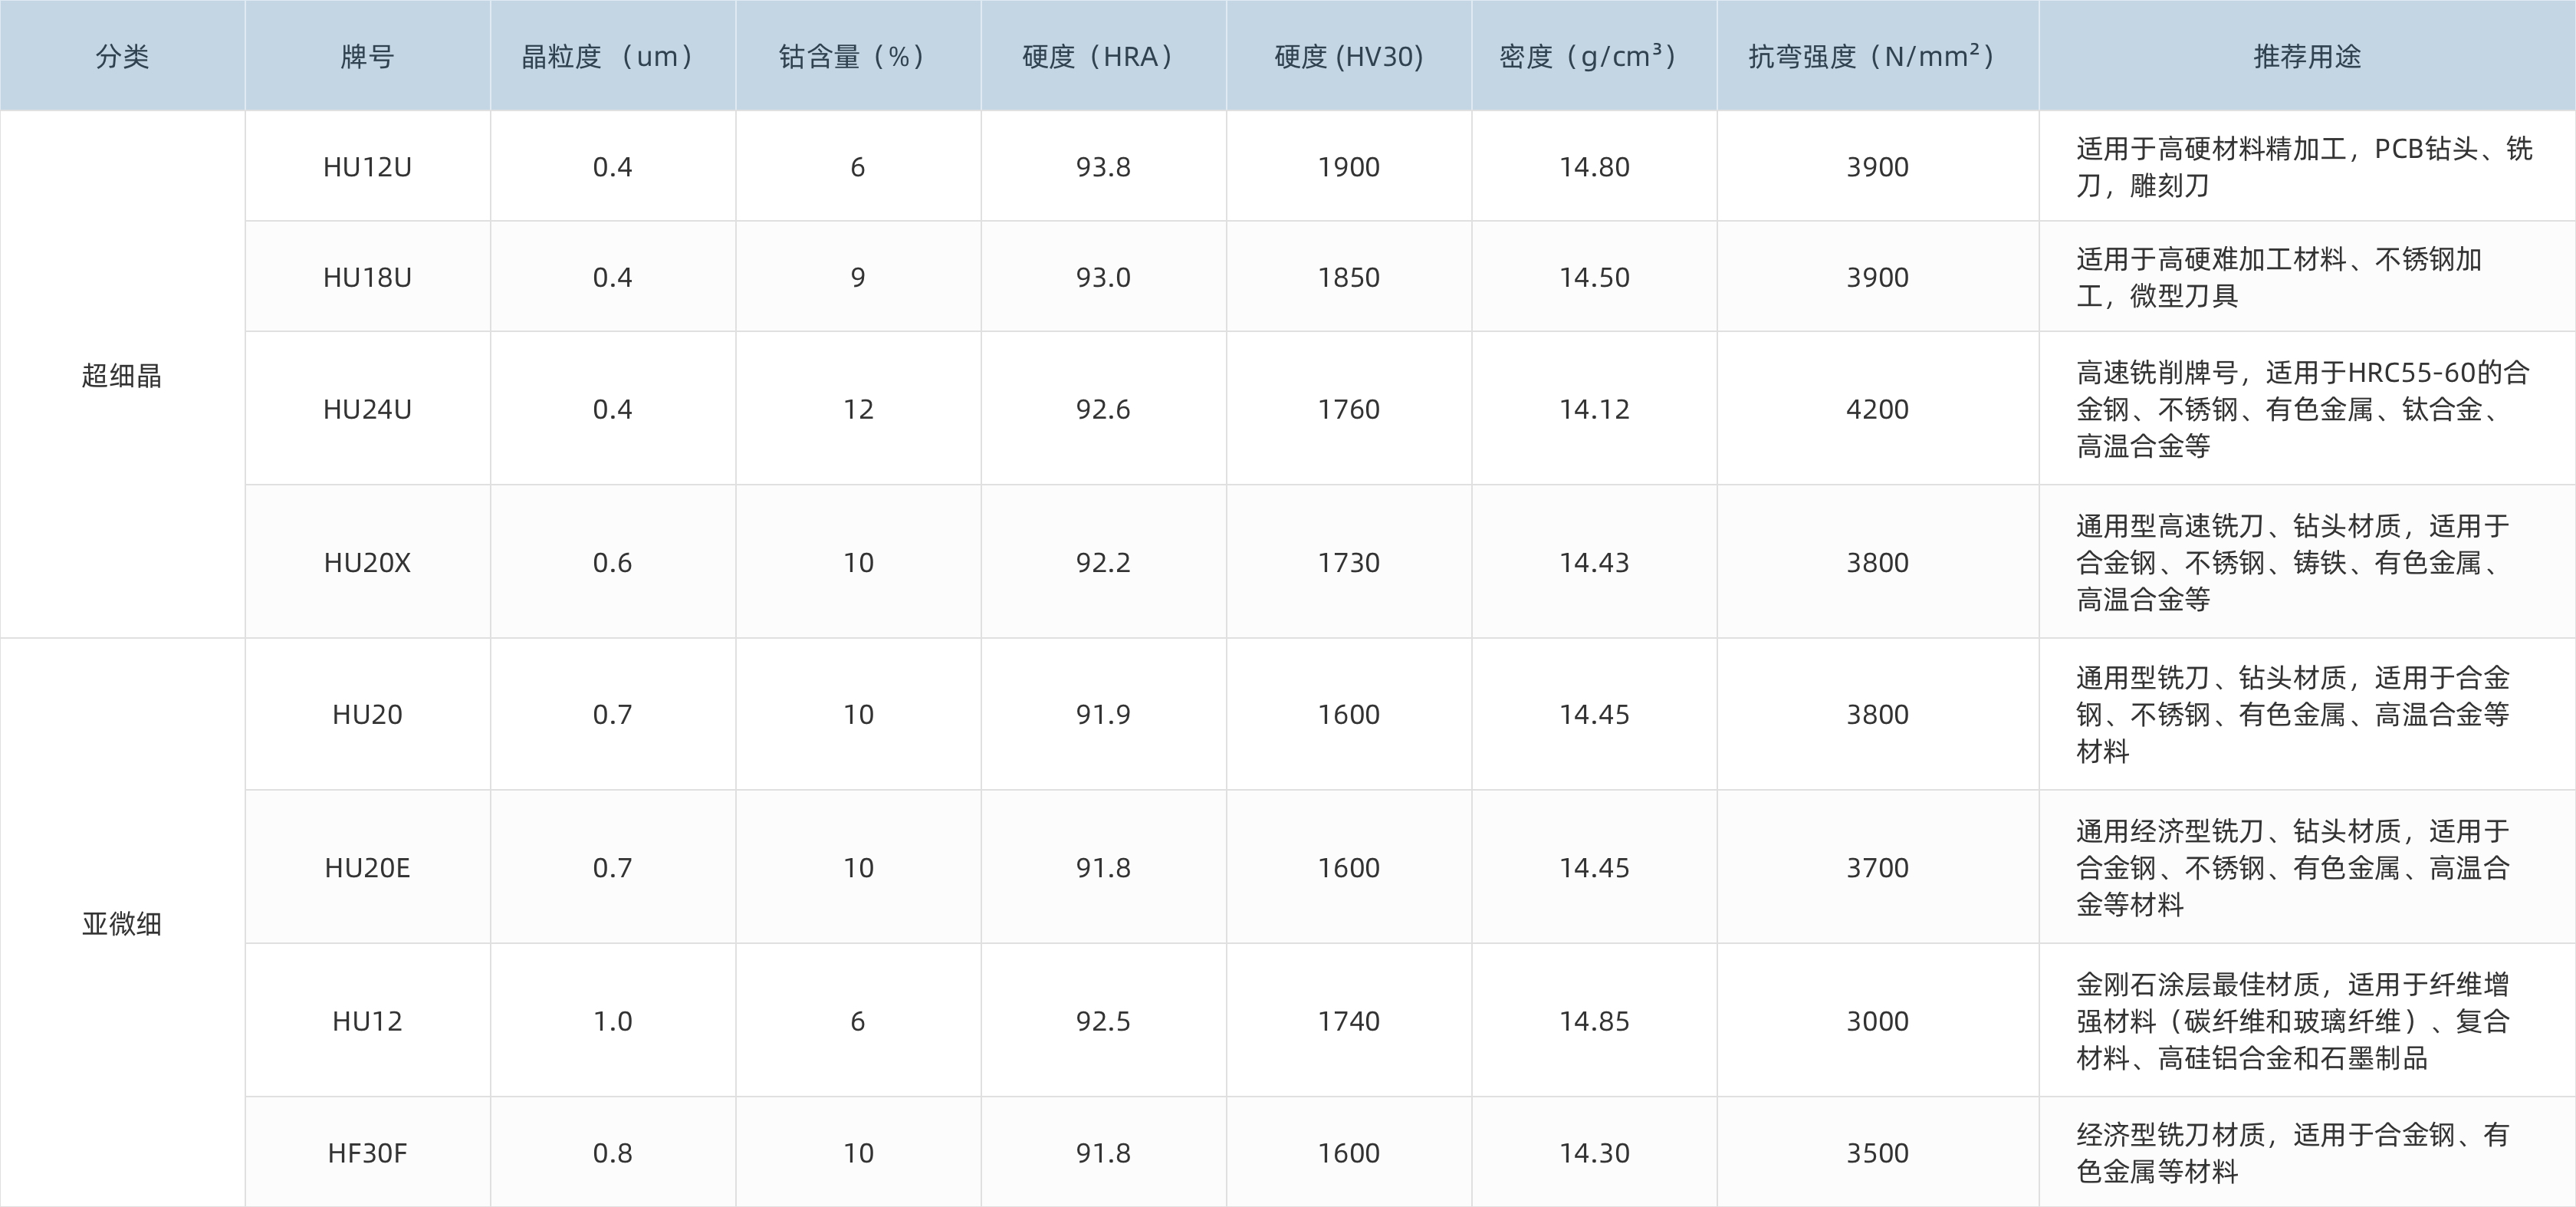Click the 4200 bending strength value

(1877, 409)
